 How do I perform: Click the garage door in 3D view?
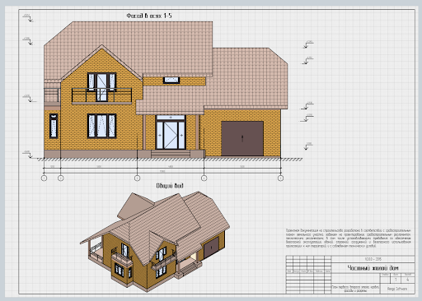(x=211, y=248)
